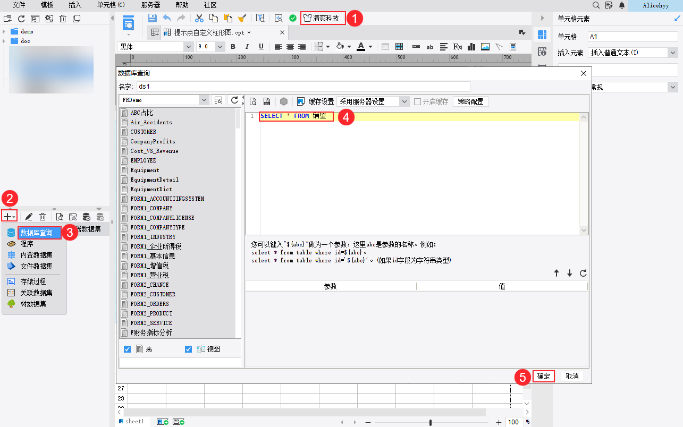Click the 确定 button
Image resolution: width=683 pixels, height=427 pixels.
point(543,376)
